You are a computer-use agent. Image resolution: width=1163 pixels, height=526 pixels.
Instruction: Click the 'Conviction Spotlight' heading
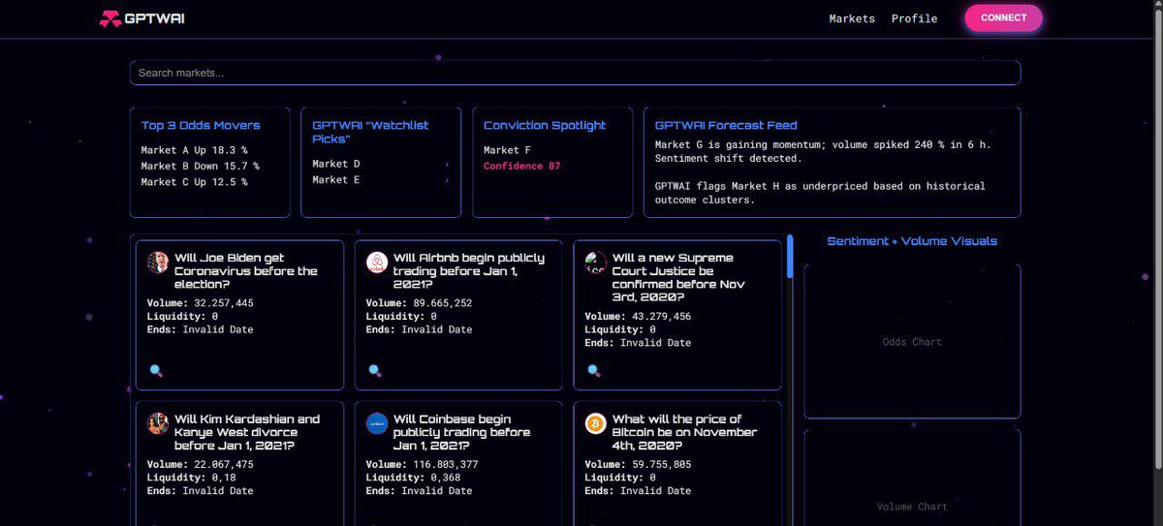[x=545, y=125]
